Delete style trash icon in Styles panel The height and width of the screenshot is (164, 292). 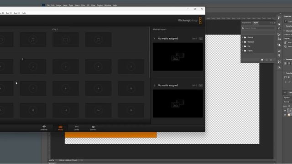271,60
